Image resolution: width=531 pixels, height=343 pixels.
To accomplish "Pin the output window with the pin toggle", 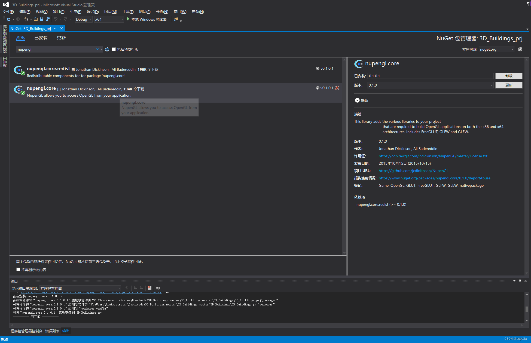I will (520, 281).
